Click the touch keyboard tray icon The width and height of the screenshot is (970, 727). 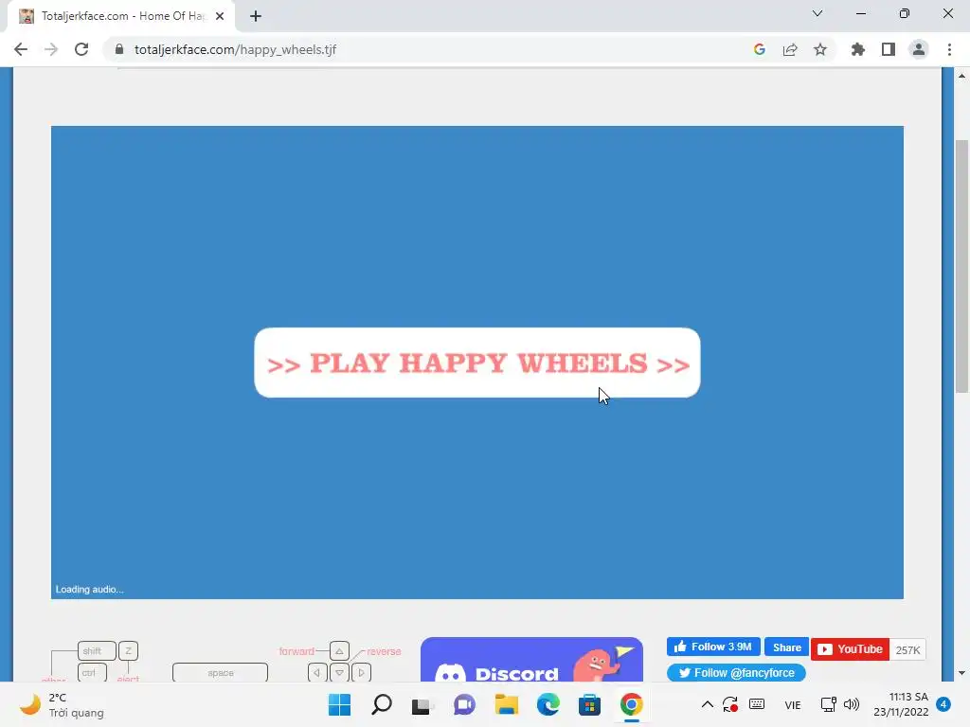[x=757, y=704]
